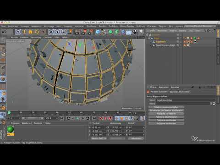Click the Anwenden button
Screen dimensions: 220x165
[136, 138]
